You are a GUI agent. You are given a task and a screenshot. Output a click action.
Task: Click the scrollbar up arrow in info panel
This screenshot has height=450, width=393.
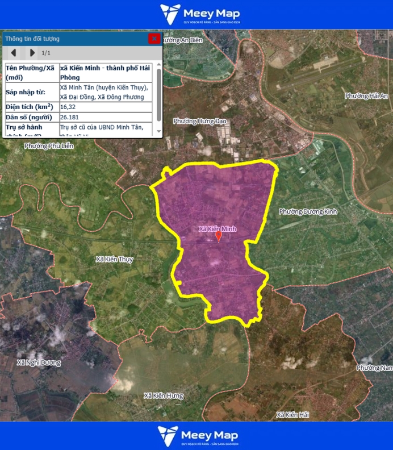(158, 65)
